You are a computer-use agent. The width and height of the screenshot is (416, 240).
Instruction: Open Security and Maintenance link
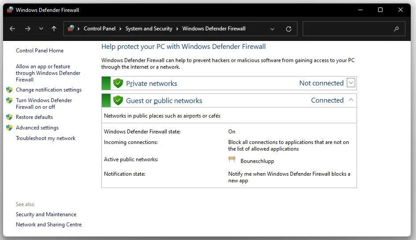pos(46,214)
